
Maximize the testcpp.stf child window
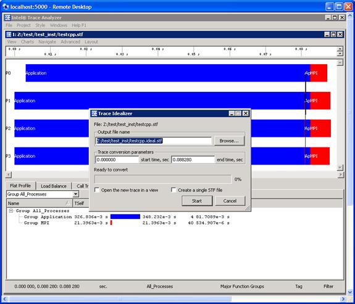[333, 35]
